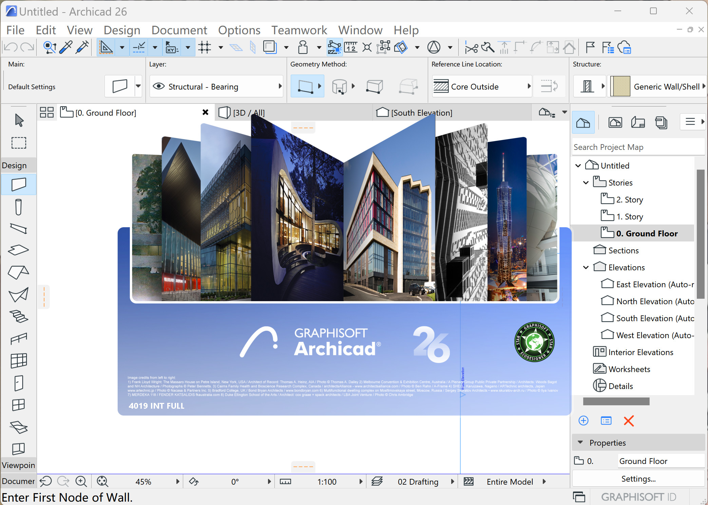Toggle the Grid Snap button
Viewport: 708px width, 505px height.
(205, 47)
